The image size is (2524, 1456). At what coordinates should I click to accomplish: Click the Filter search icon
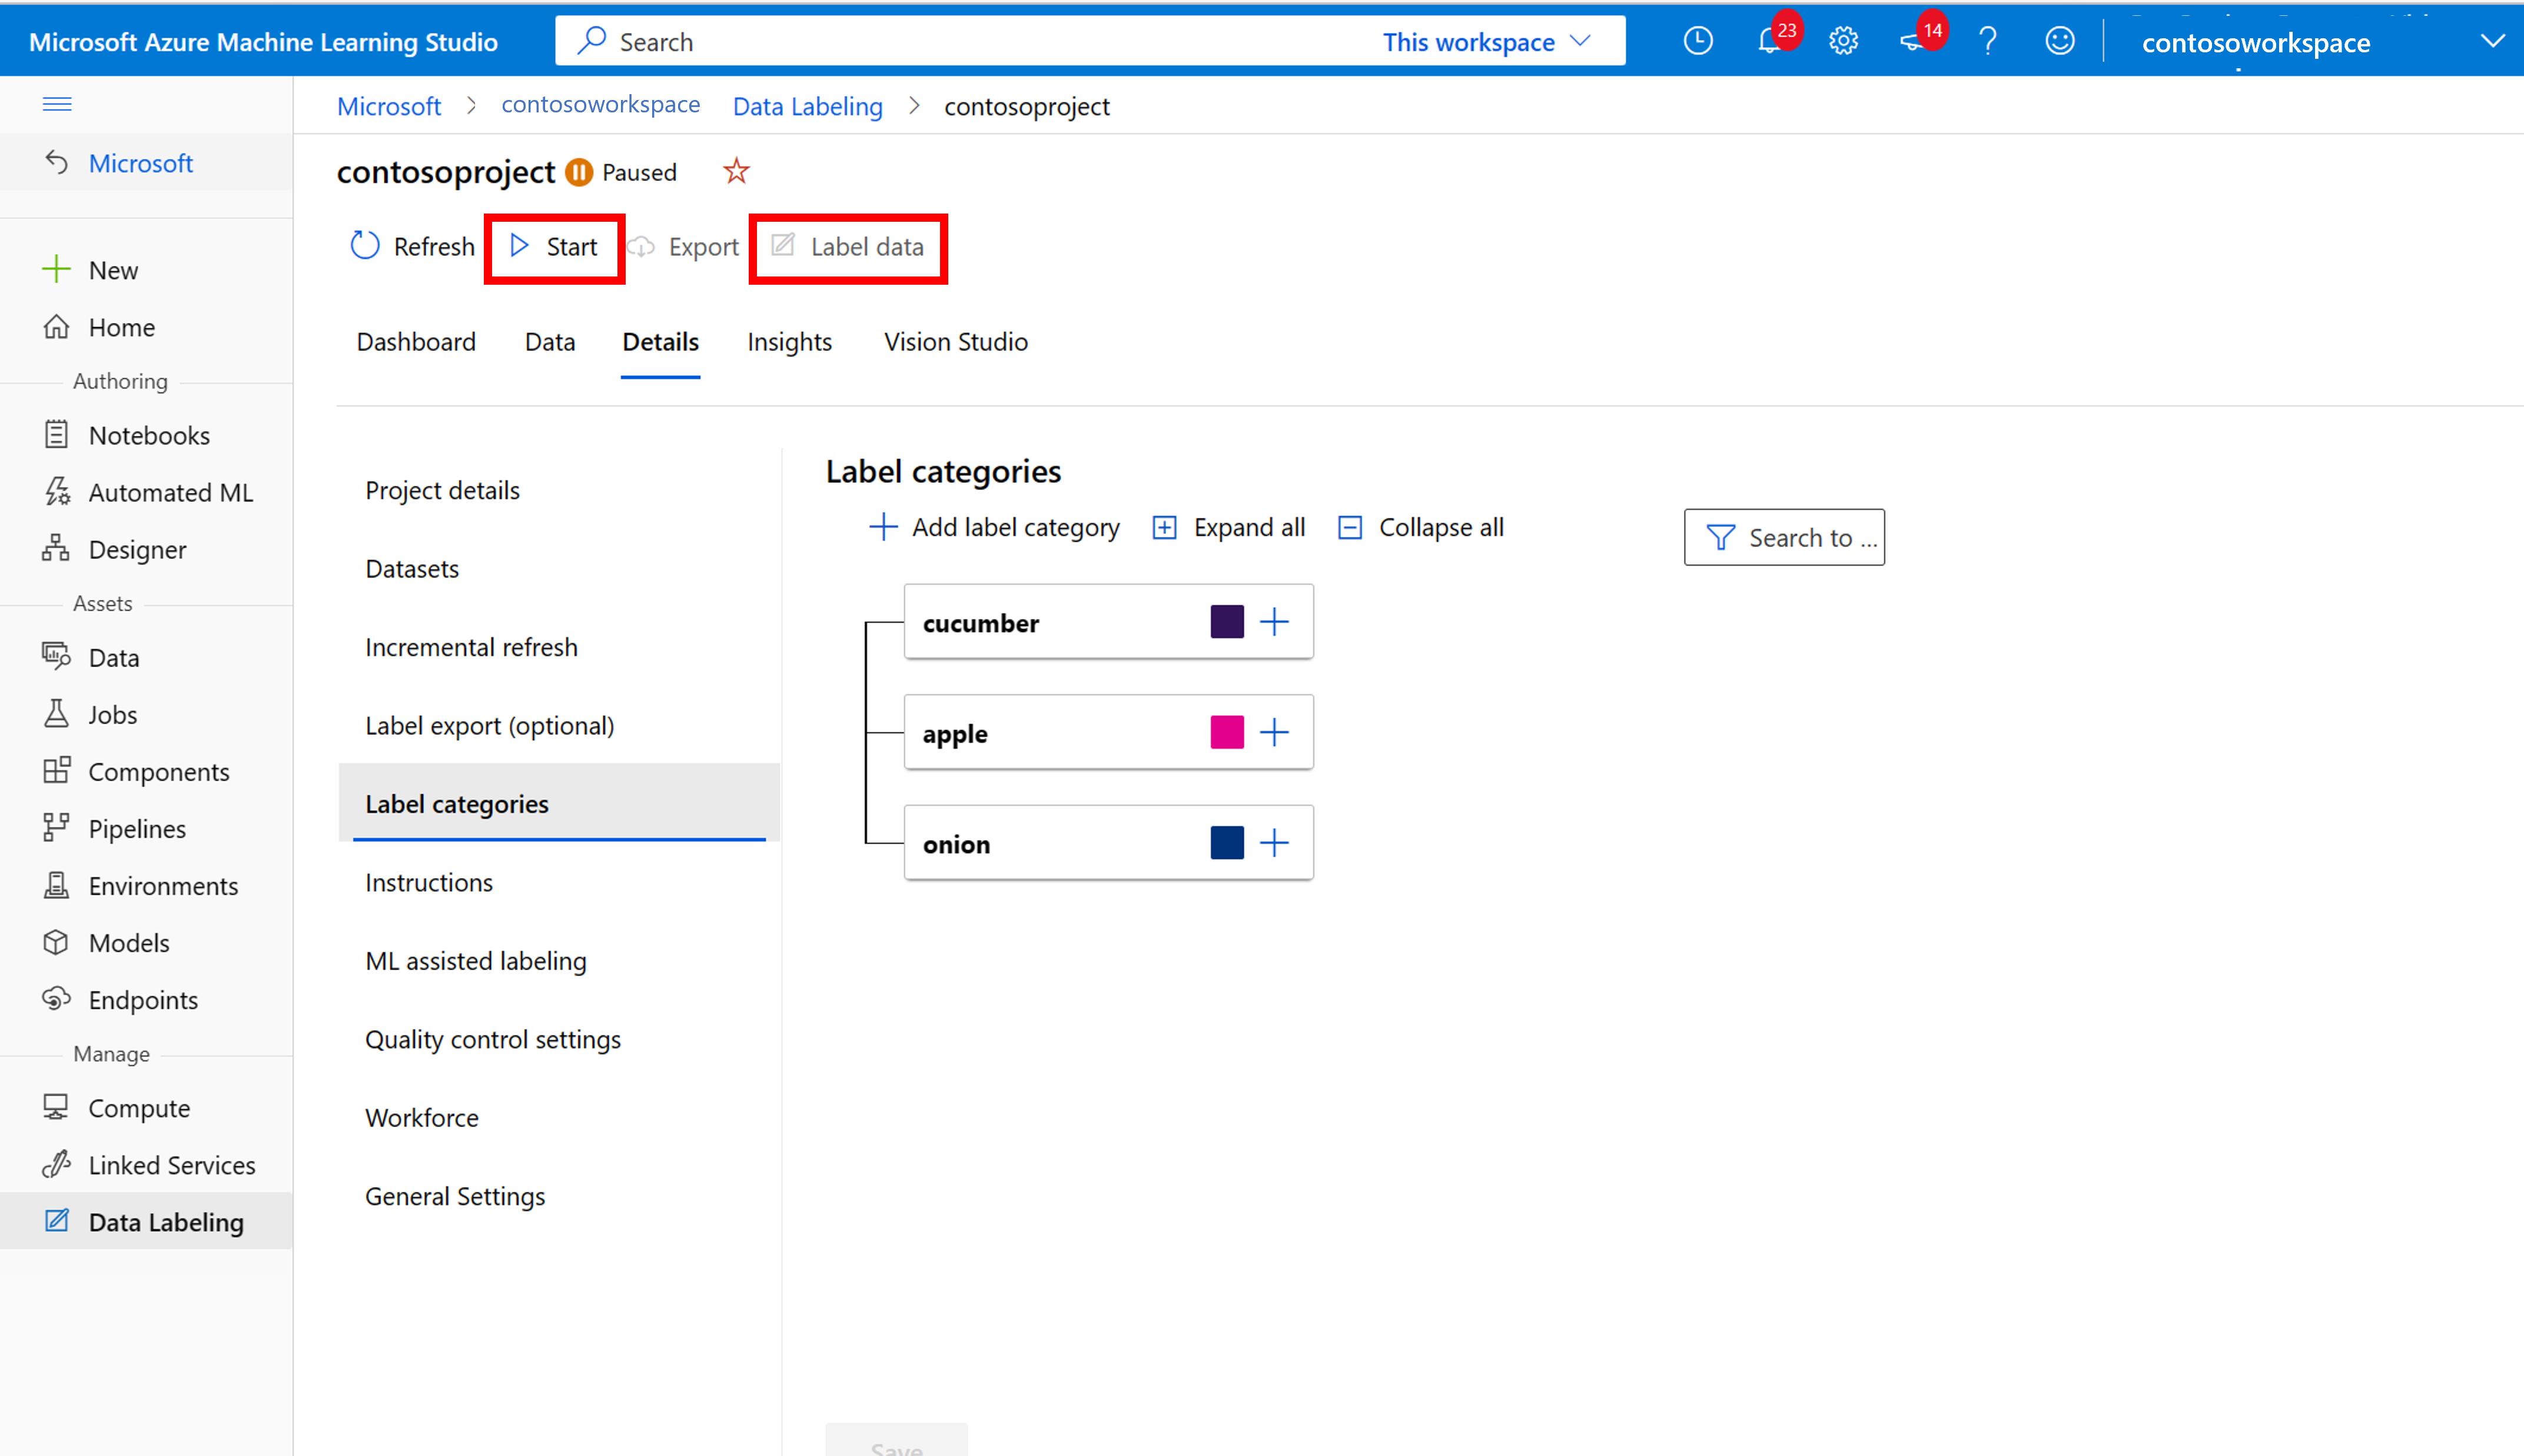pyautogui.click(x=1718, y=535)
